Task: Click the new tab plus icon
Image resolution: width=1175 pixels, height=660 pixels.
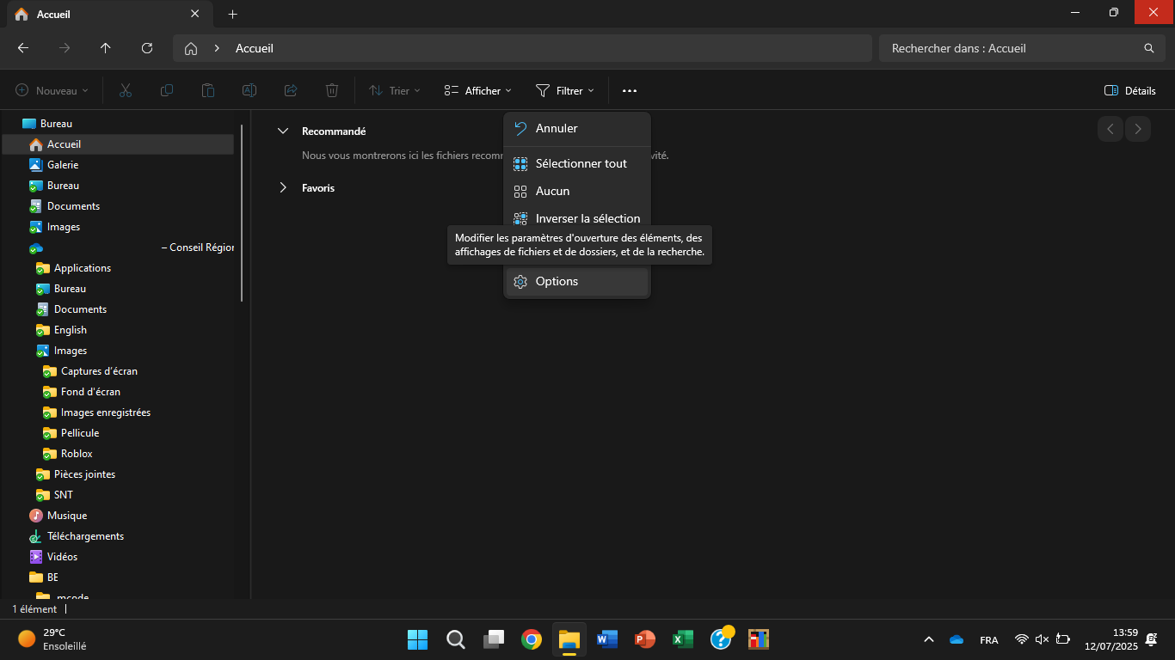Action: [x=232, y=14]
